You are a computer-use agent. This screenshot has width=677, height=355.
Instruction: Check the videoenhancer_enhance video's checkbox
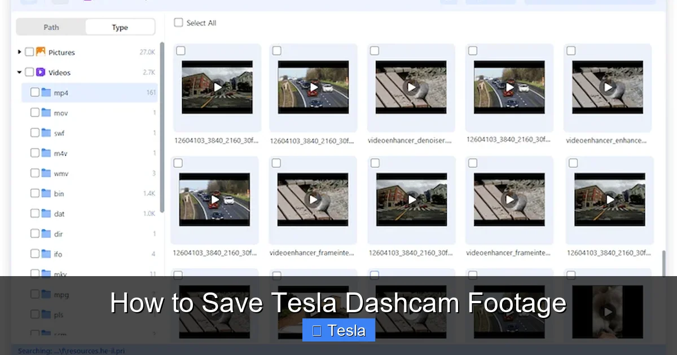point(571,51)
